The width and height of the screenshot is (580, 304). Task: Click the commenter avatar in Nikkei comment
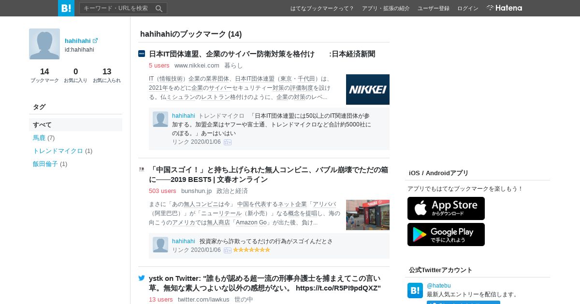[x=160, y=119]
